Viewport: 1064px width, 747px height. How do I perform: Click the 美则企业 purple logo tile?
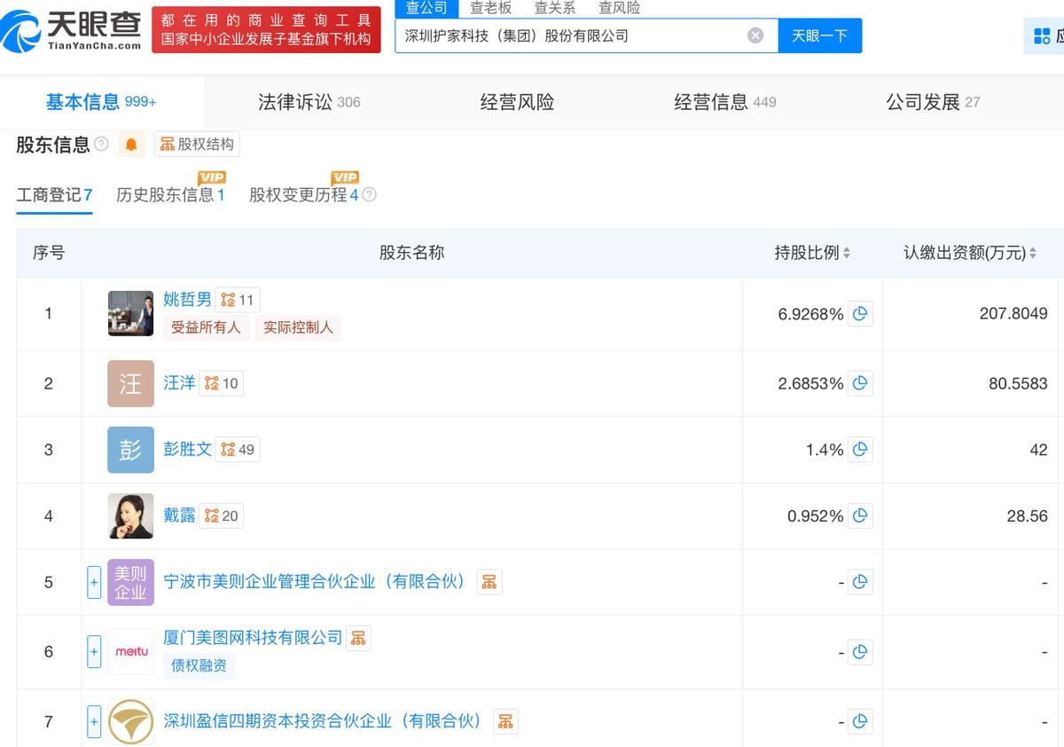click(130, 582)
